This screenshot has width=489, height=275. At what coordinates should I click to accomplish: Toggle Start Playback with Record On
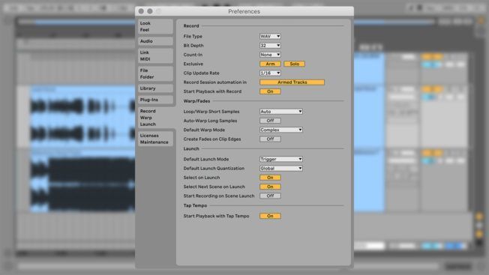[270, 91]
